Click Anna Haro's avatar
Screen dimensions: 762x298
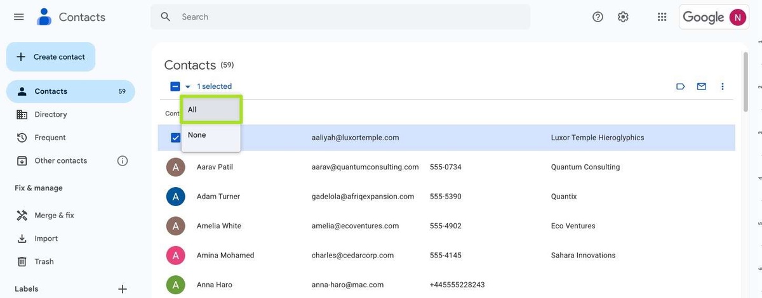click(176, 285)
